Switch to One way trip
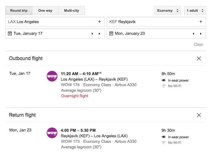Image resolution: width=211 pixels, height=157 pixels. [x=45, y=10]
